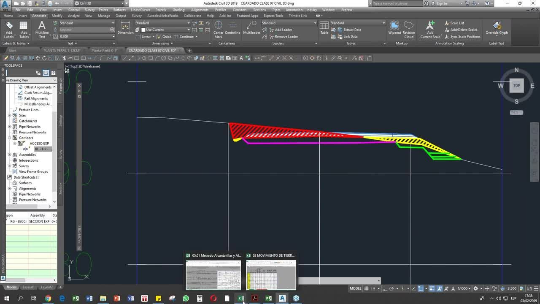The height and width of the screenshot is (304, 540).
Task: Toggle MODEL space button in status bar
Action: tap(355, 288)
